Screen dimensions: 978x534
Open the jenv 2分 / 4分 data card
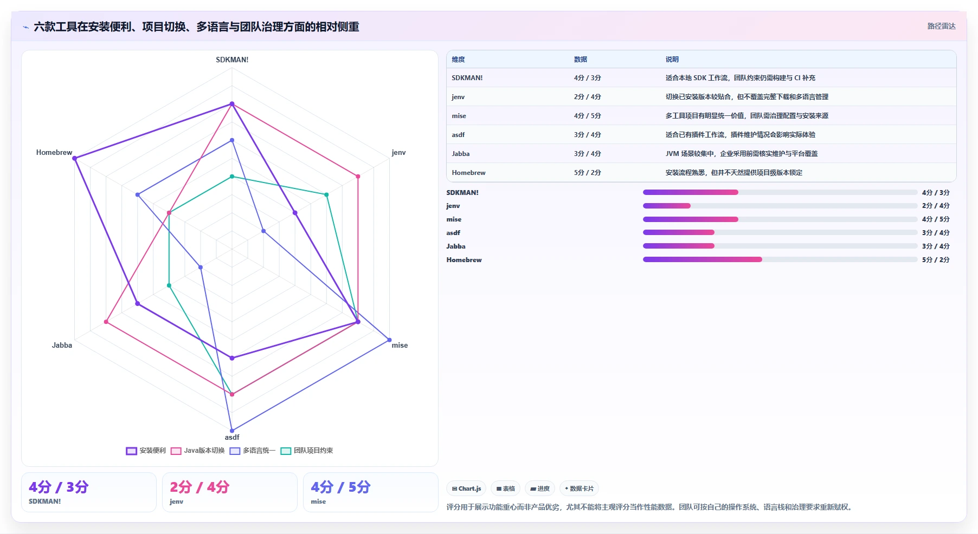coord(230,492)
